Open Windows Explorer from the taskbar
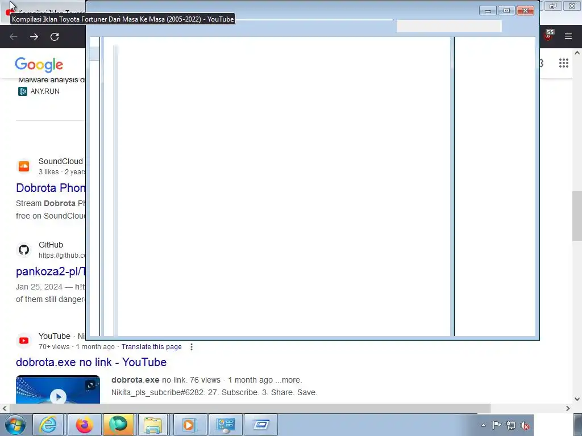582x436 pixels. click(x=153, y=425)
